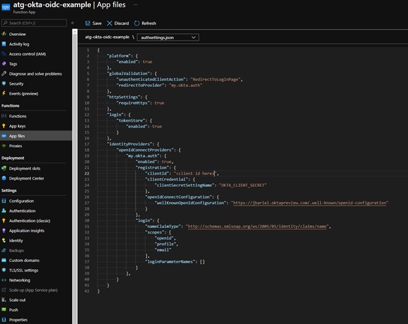Image resolution: width=408 pixels, height=324 pixels.
Task: Open the Overview page icon
Action: coord(5,34)
